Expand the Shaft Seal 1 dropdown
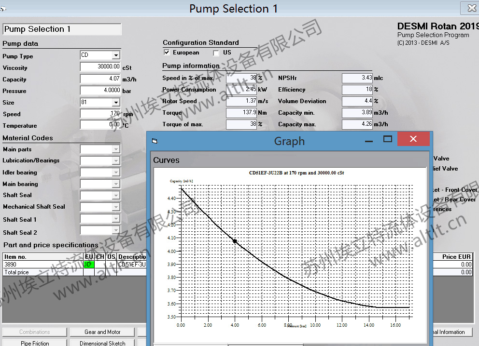Image resolution: width=479 pixels, height=346 pixels. (116, 219)
